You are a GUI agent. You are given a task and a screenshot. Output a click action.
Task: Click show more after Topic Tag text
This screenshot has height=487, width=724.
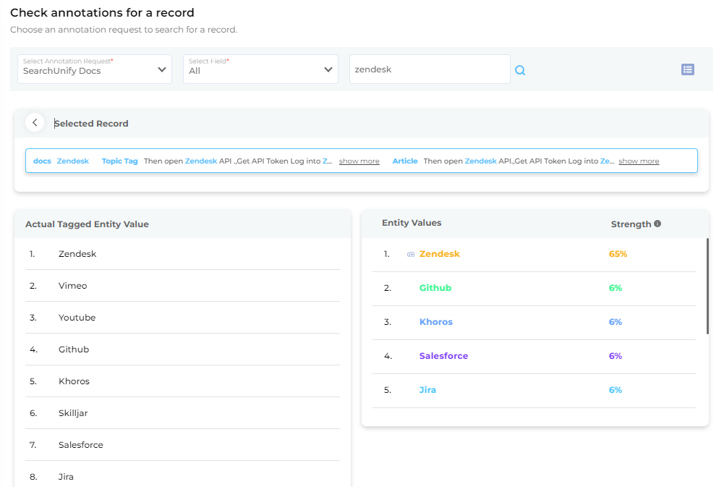point(359,161)
